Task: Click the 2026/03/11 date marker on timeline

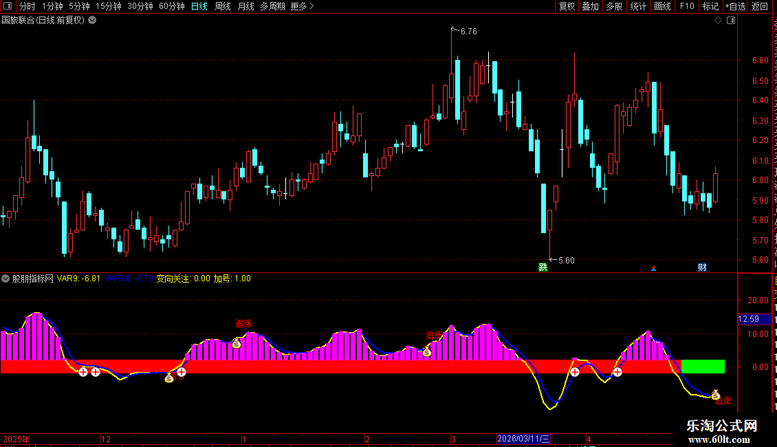Action: pyautogui.click(x=523, y=439)
